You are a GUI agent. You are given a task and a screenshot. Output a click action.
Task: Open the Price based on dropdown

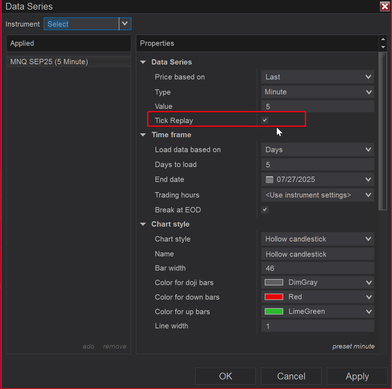[317, 77]
